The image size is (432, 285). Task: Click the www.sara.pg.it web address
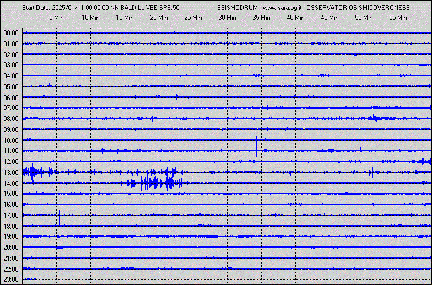coord(282,8)
